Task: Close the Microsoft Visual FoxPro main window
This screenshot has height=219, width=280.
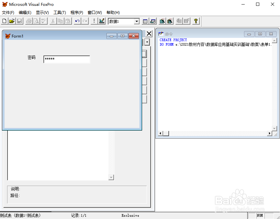Action: point(273,4)
